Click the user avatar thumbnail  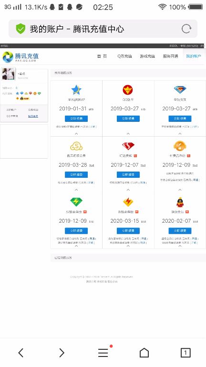(x=9, y=74)
